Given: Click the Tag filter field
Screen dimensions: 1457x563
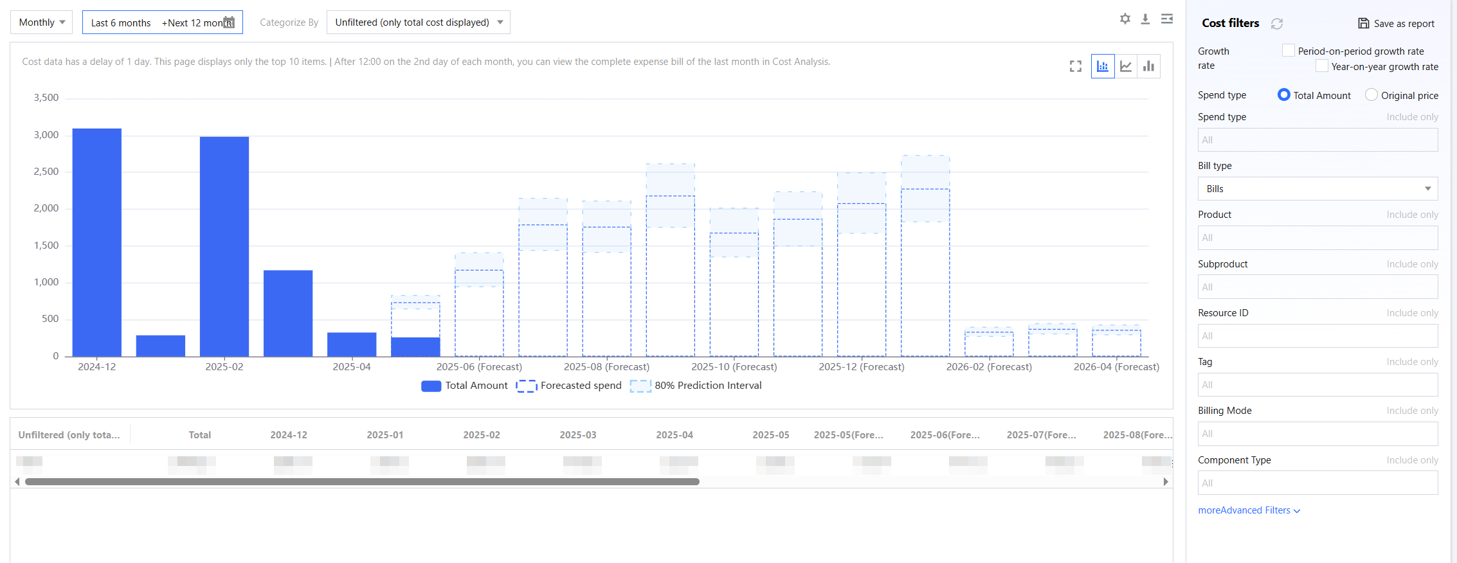Looking at the screenshot, I should tap(1317, 385).
